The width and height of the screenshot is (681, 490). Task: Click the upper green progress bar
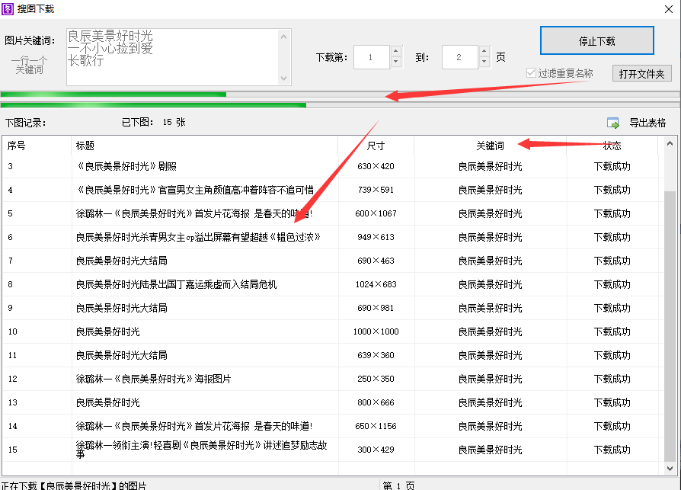click(340, 94)
